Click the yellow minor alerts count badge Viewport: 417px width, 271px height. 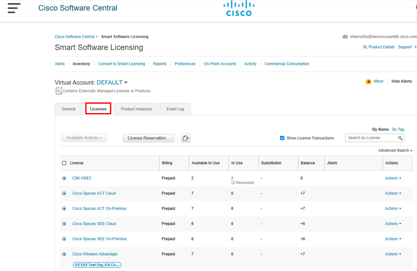[x=368, y=82]
